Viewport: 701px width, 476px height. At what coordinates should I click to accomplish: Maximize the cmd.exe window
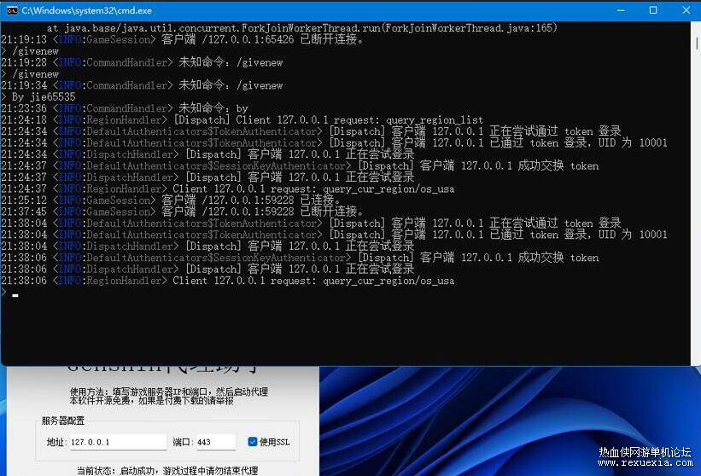[x=653, y=10]
